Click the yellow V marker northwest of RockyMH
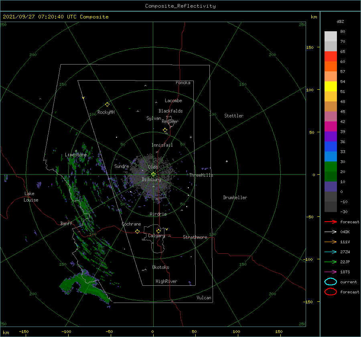 tap(83, 98)
